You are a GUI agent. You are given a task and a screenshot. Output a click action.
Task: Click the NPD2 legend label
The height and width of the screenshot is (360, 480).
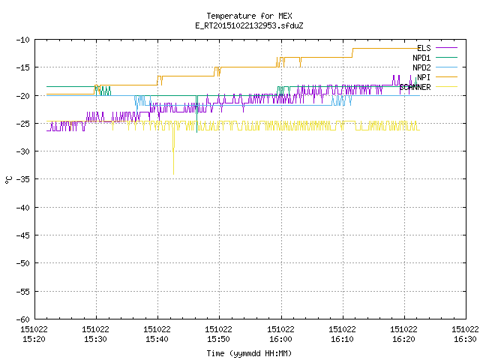pyautogui.click(x=421, y=67)
